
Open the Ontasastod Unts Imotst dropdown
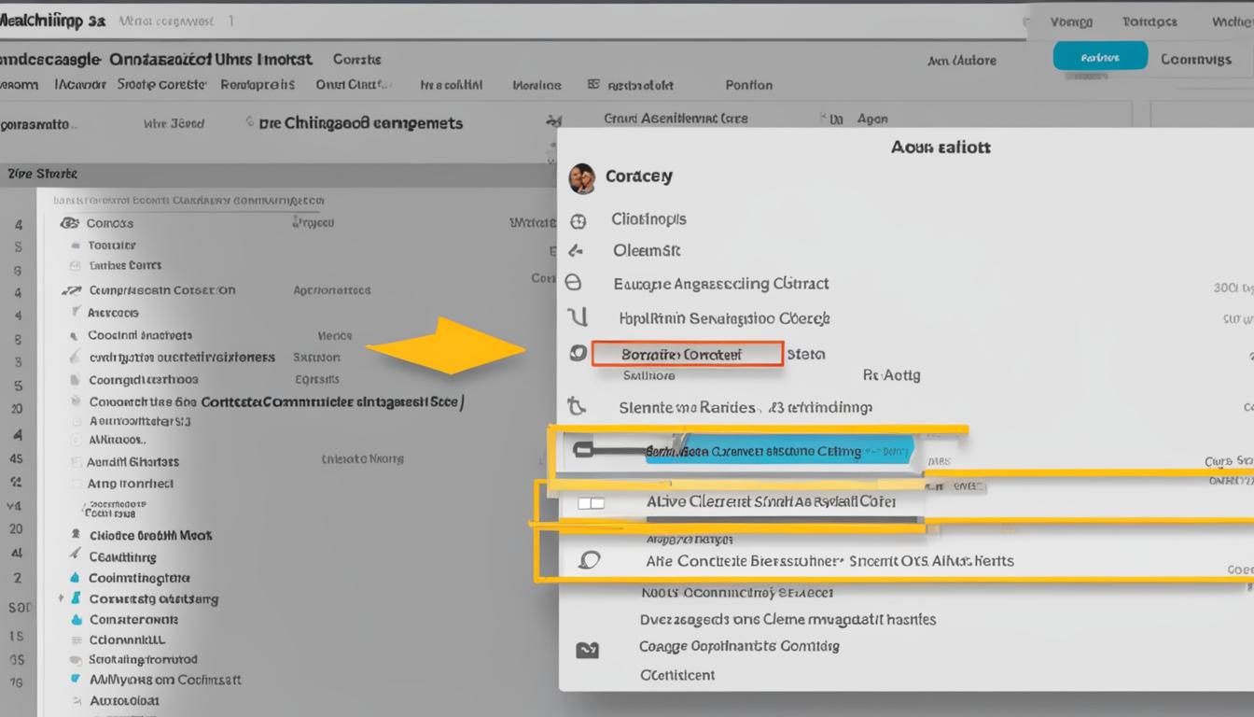coord(210,59)
